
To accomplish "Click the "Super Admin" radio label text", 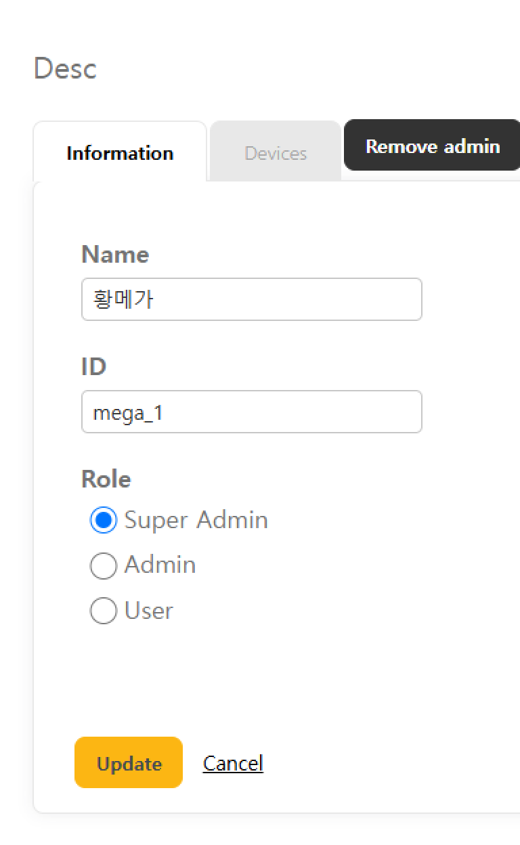I will pyautogui.click(x=196, y=520).
